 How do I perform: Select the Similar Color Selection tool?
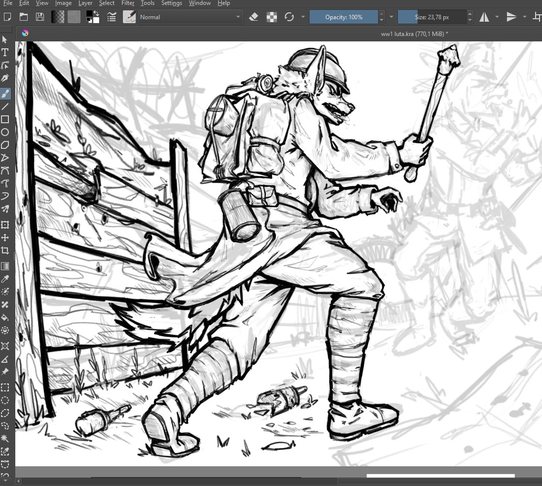coord(5,451)
